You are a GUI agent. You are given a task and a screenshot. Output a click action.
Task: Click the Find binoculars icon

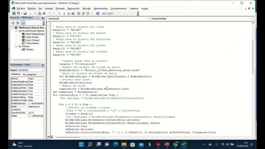[x=44, y=14]
